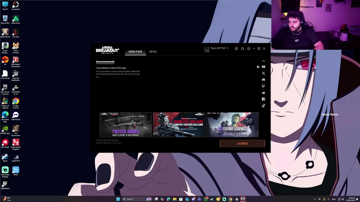The height and width of the screenshot is (202, 360).
Task: Open File Explorer from taskbar
Action: [175, 199]
